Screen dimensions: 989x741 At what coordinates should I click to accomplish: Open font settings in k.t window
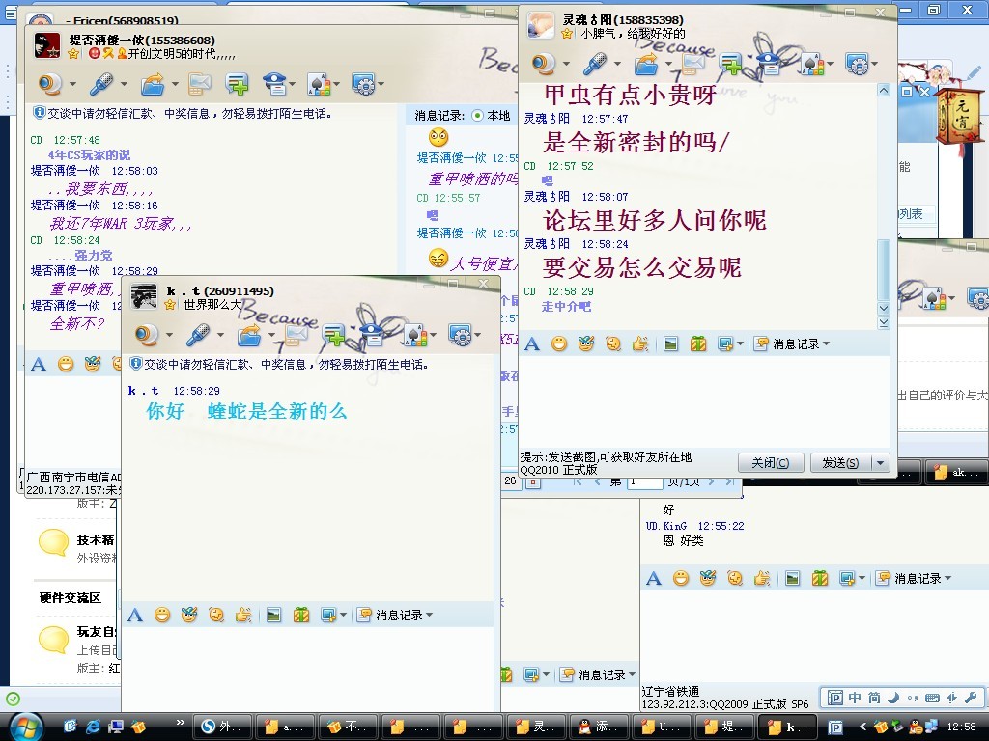coord(135,615)
